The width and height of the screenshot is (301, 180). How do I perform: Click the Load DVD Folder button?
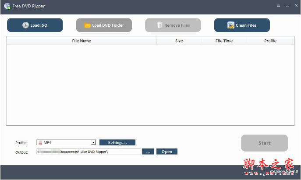click(x=104, y=25)
